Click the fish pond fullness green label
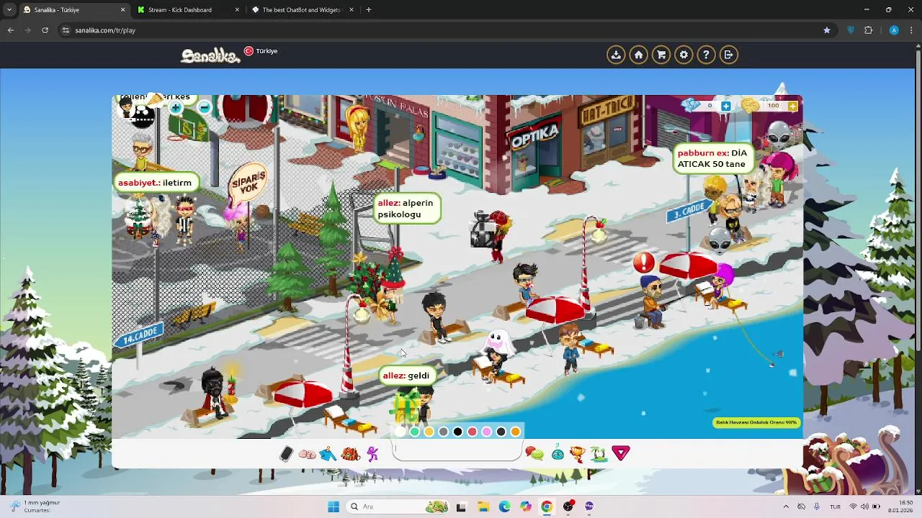Image resolution: width=922 pixels, height=518 pixels. tap(756, 422)
